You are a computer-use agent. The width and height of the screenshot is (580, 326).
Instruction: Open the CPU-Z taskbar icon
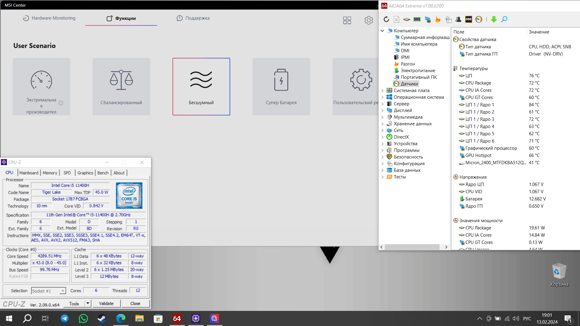click(x=196, y=318)
